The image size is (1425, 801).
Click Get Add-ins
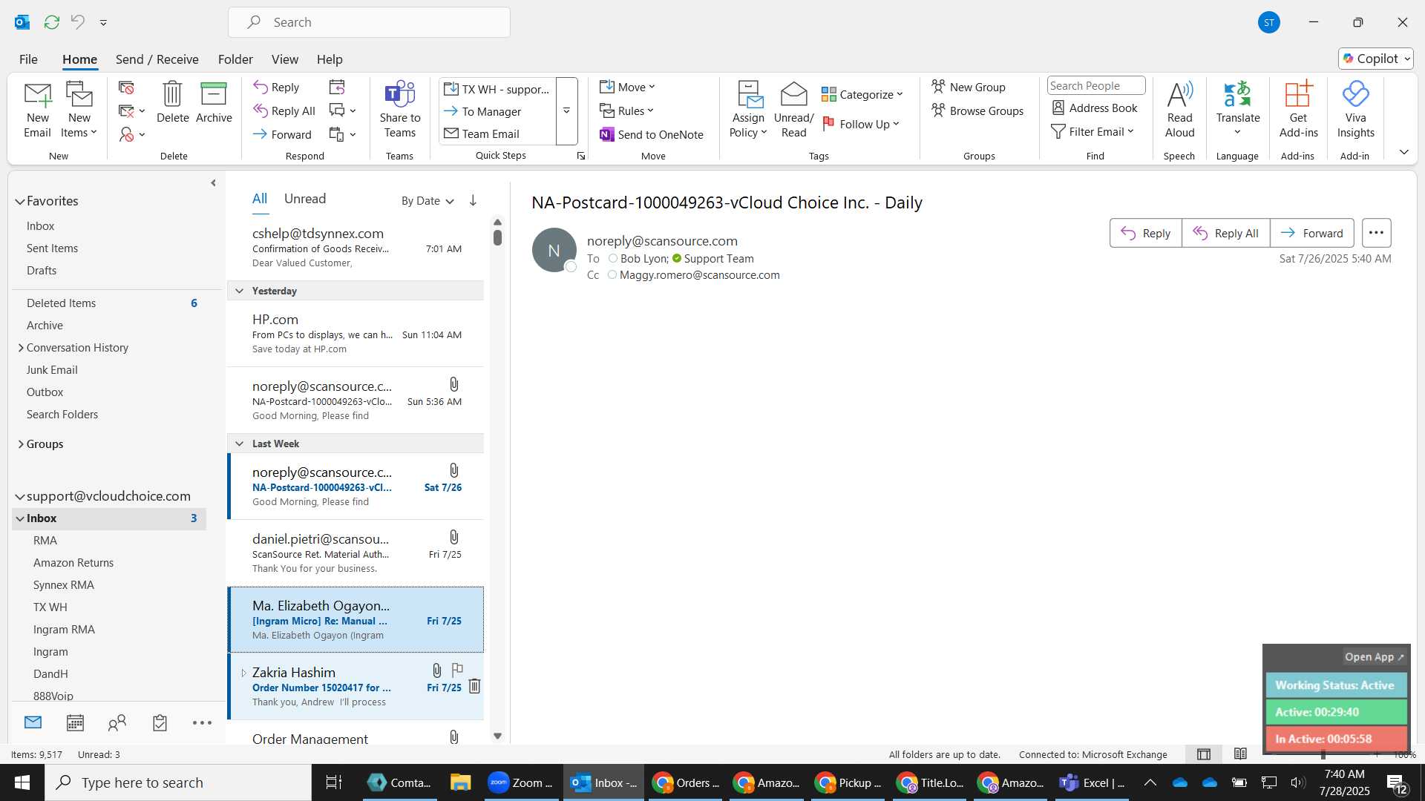(1298, 110)
